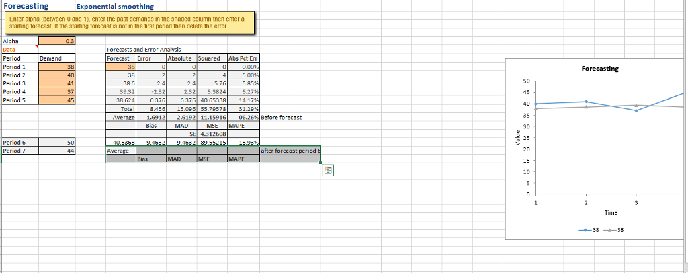Select Period 3 demand cell 41

(57, 83)
